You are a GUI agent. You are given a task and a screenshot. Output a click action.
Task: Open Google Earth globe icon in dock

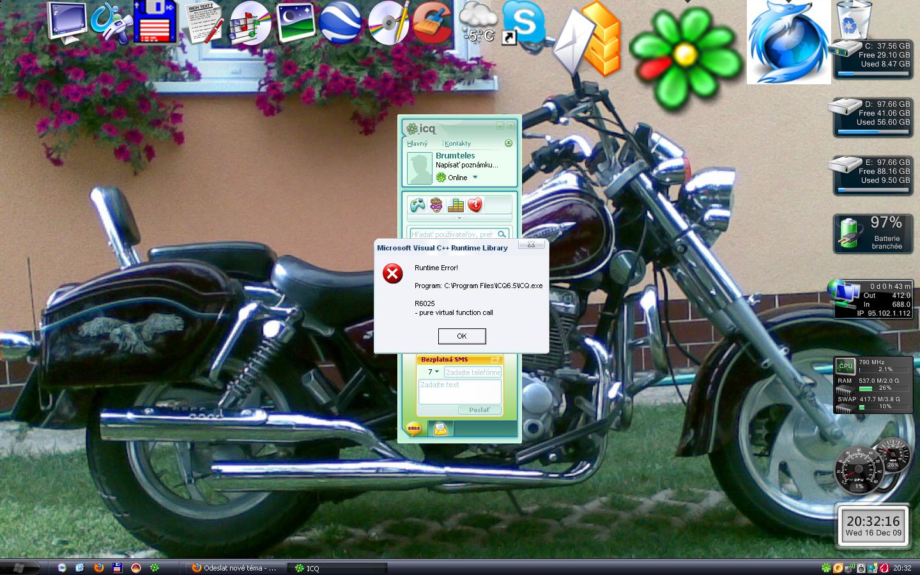point(341,23)
